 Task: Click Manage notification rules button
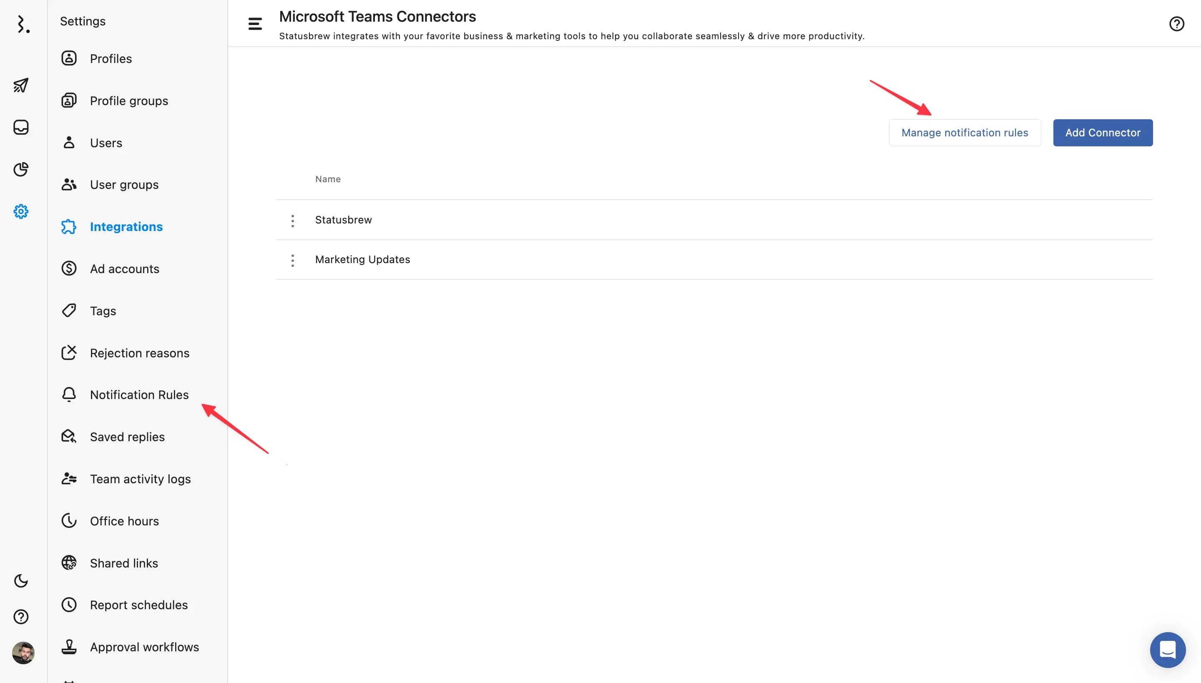click(x=965, y=133)
